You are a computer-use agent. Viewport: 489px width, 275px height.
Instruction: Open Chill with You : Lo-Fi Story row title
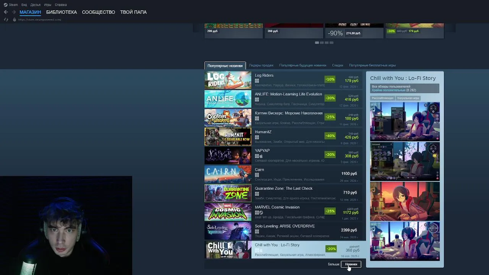[277, 245]
